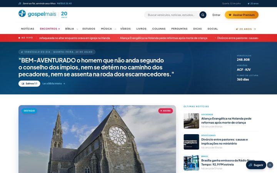
Task: Open ticker headline about Aliança Evangélica na Holanda
Action: click(x=164, y=38)
